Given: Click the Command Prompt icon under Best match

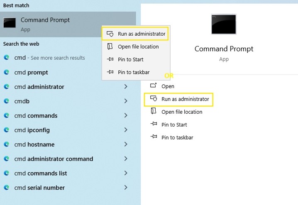Looking at the screenshot, I should coord(10,23).
